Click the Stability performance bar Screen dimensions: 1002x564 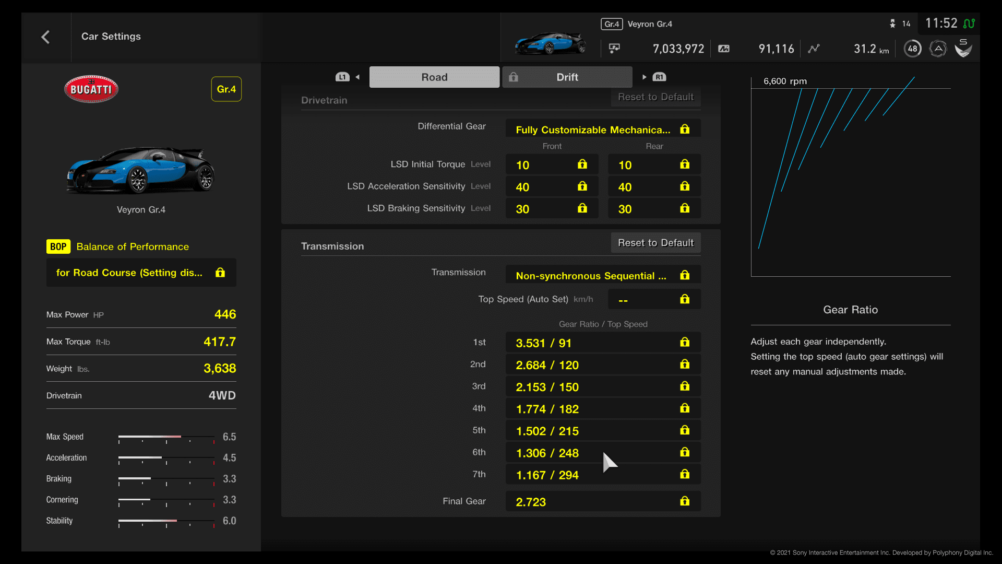click(x=166, y=522)
